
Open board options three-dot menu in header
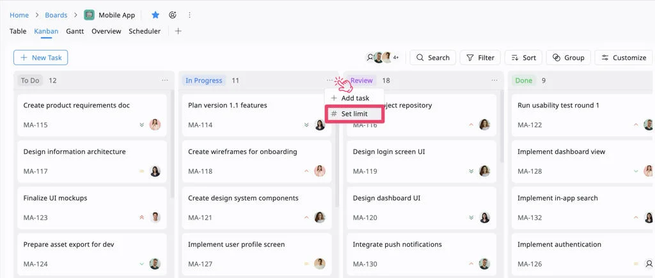[189, 15]
